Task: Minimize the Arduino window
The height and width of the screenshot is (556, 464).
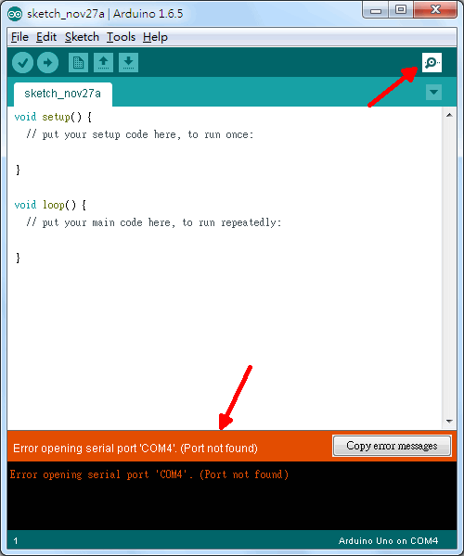Action: pyautogui.click(x=375, y=9)
